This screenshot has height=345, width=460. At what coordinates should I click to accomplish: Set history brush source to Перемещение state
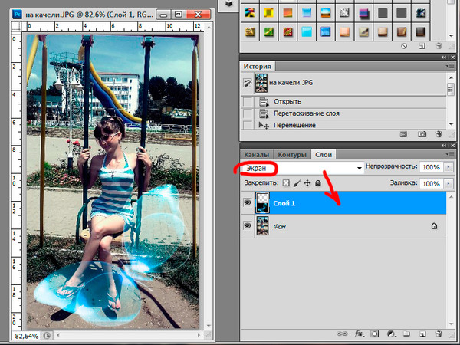248,125
